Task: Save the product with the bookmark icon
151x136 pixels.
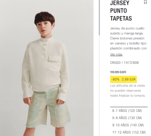Action: 145,2
